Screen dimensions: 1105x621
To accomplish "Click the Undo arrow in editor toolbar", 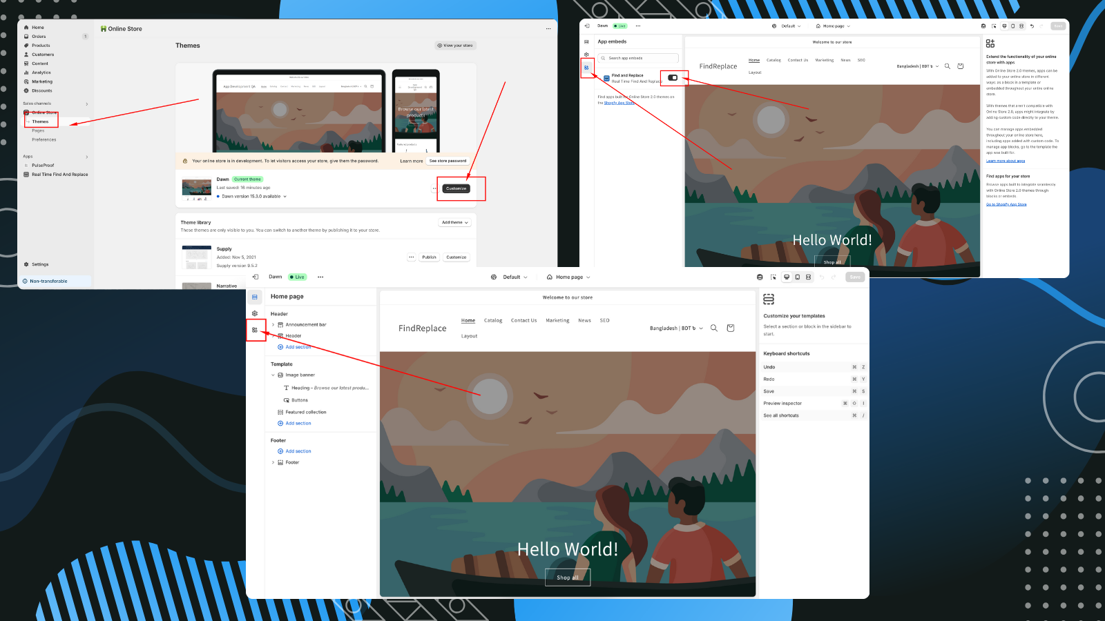I will 821,277.
